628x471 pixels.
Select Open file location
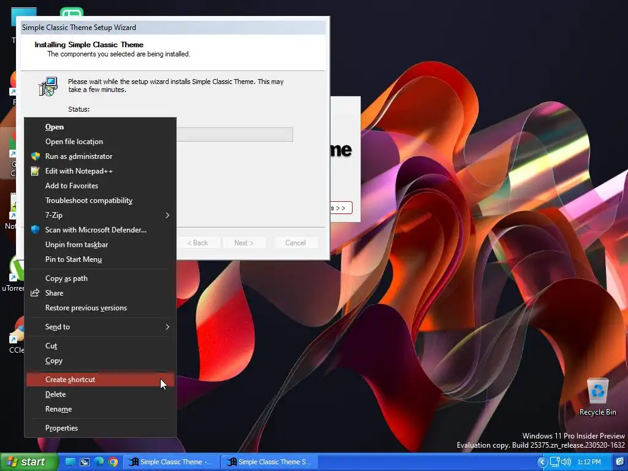click(100, 142)
